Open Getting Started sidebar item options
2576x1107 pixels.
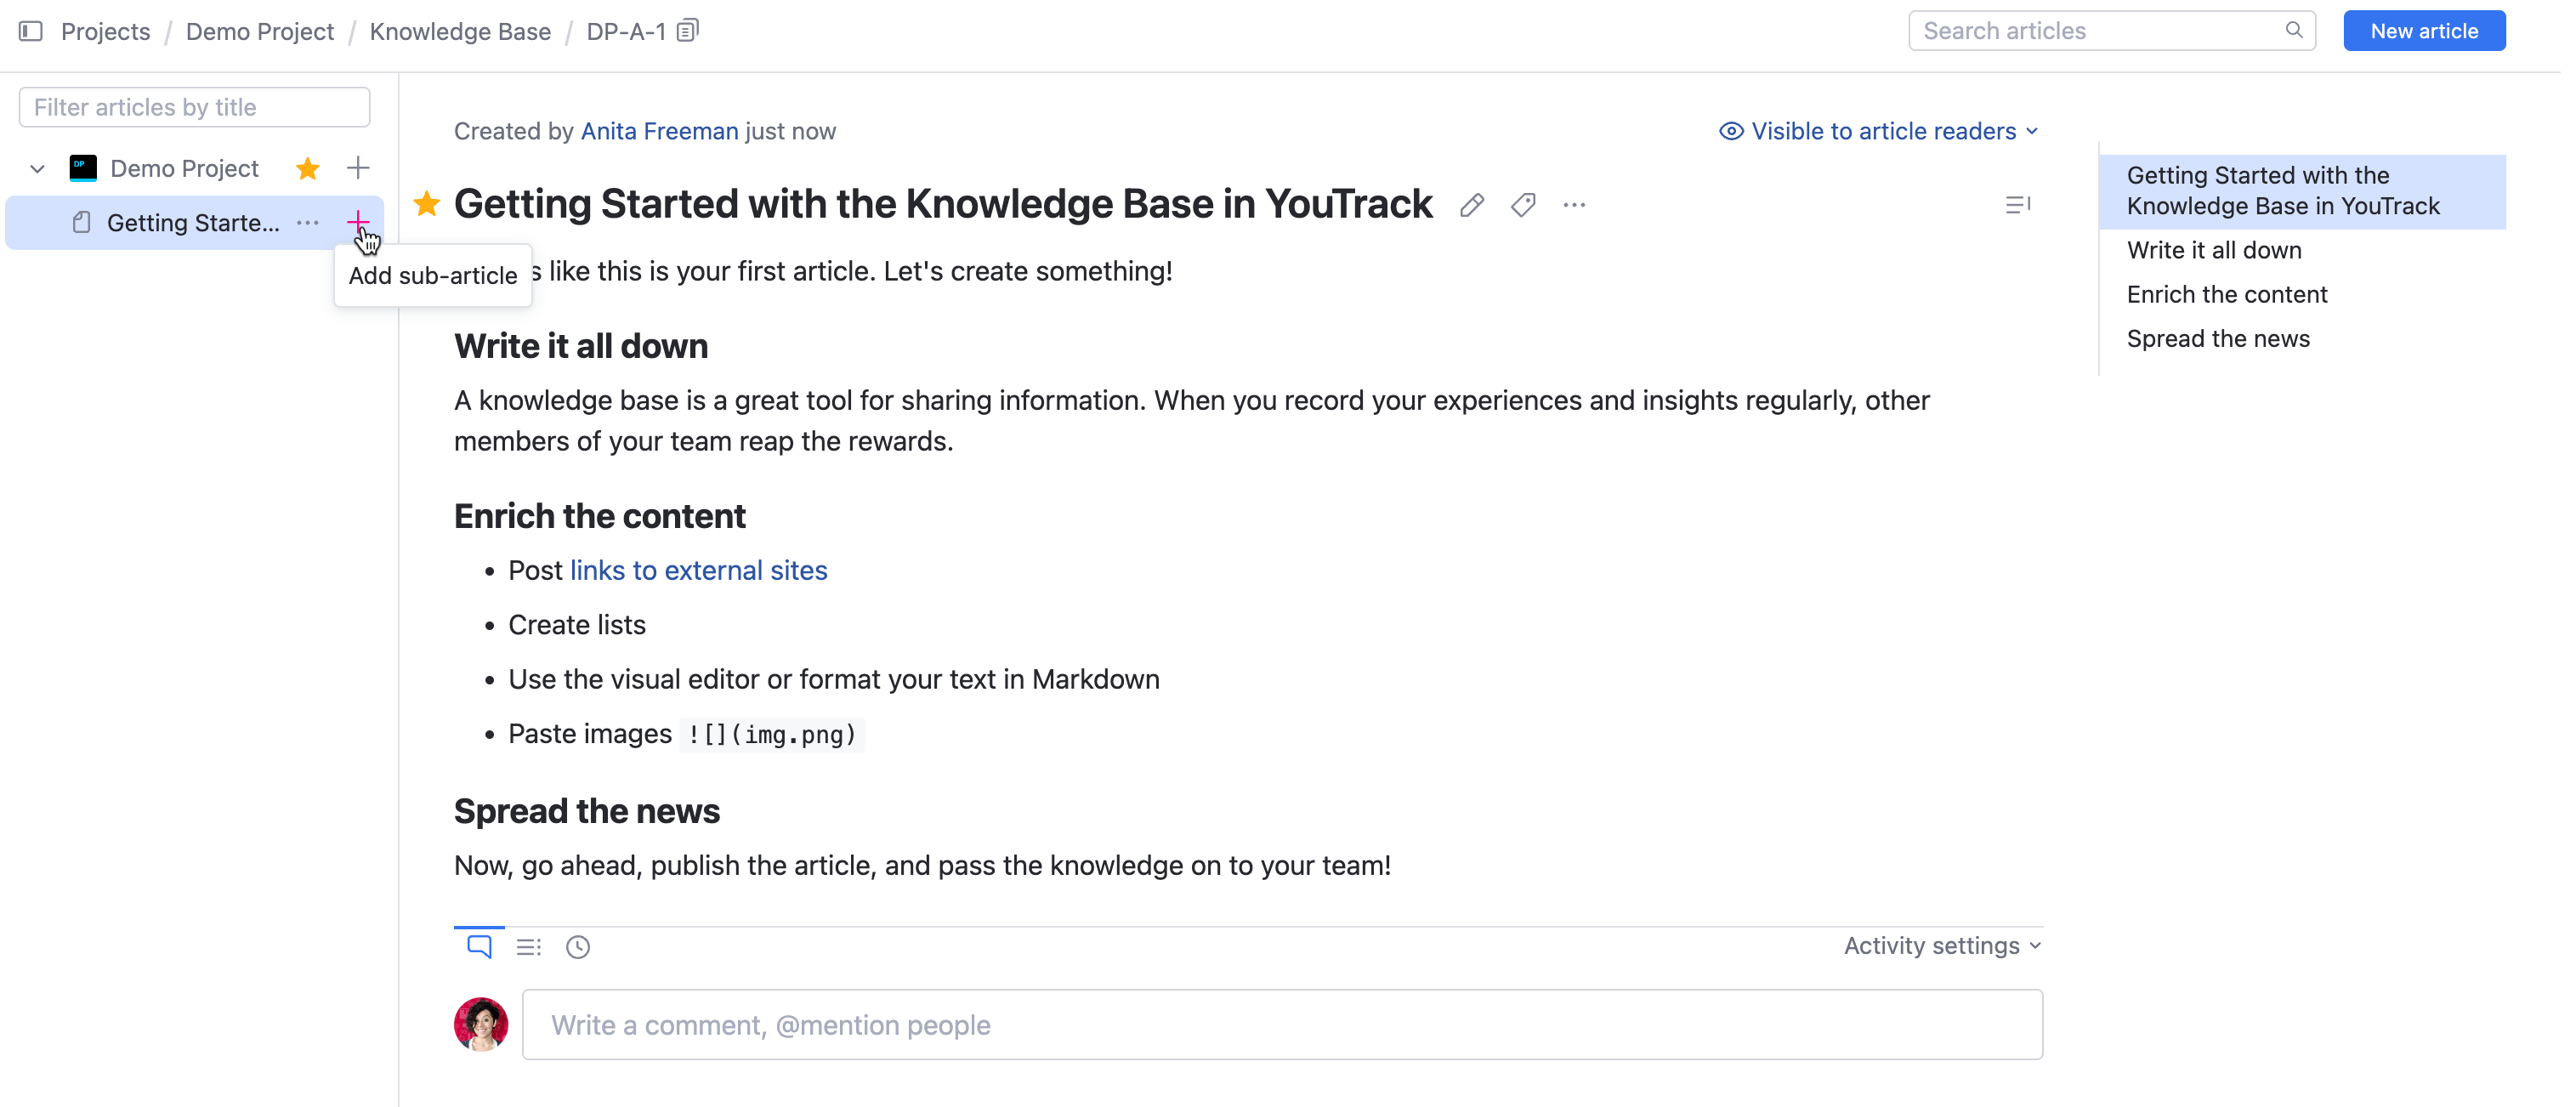click(308, 222)
